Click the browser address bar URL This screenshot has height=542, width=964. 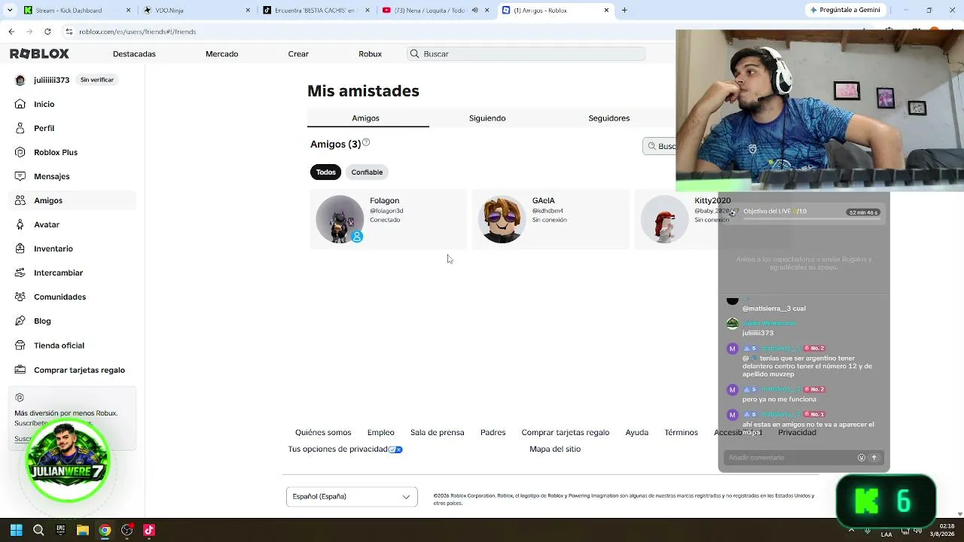point(137,32)
